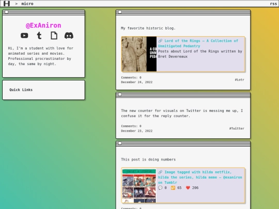Click the profile bio paragraph text
This screenshot has width=279, height=209.
coord(41,56)
